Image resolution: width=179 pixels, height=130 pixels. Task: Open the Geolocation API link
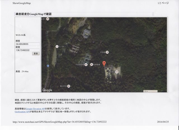22,112
